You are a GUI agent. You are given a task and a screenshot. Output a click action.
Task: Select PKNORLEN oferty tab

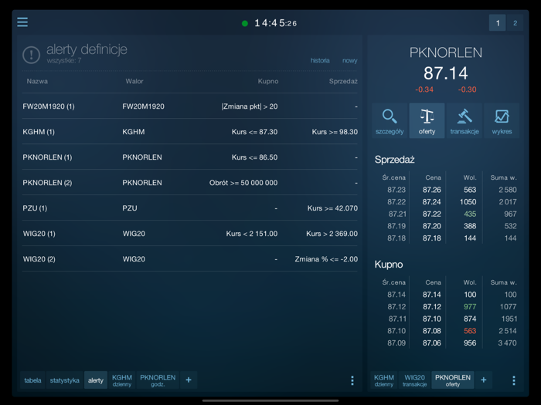point(453,380)
